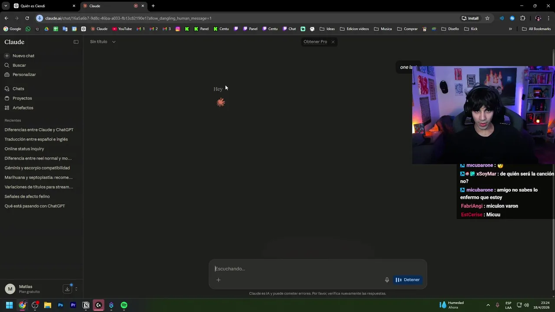Open the Qué está pasando con ChatGPT chat
The image size is (555, 312).
click(35, 206)
